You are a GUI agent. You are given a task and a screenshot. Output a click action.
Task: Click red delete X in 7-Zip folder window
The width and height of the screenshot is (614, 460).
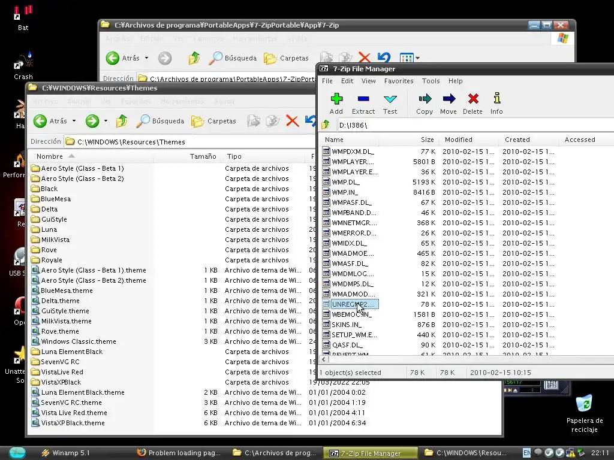pos(365,58)
